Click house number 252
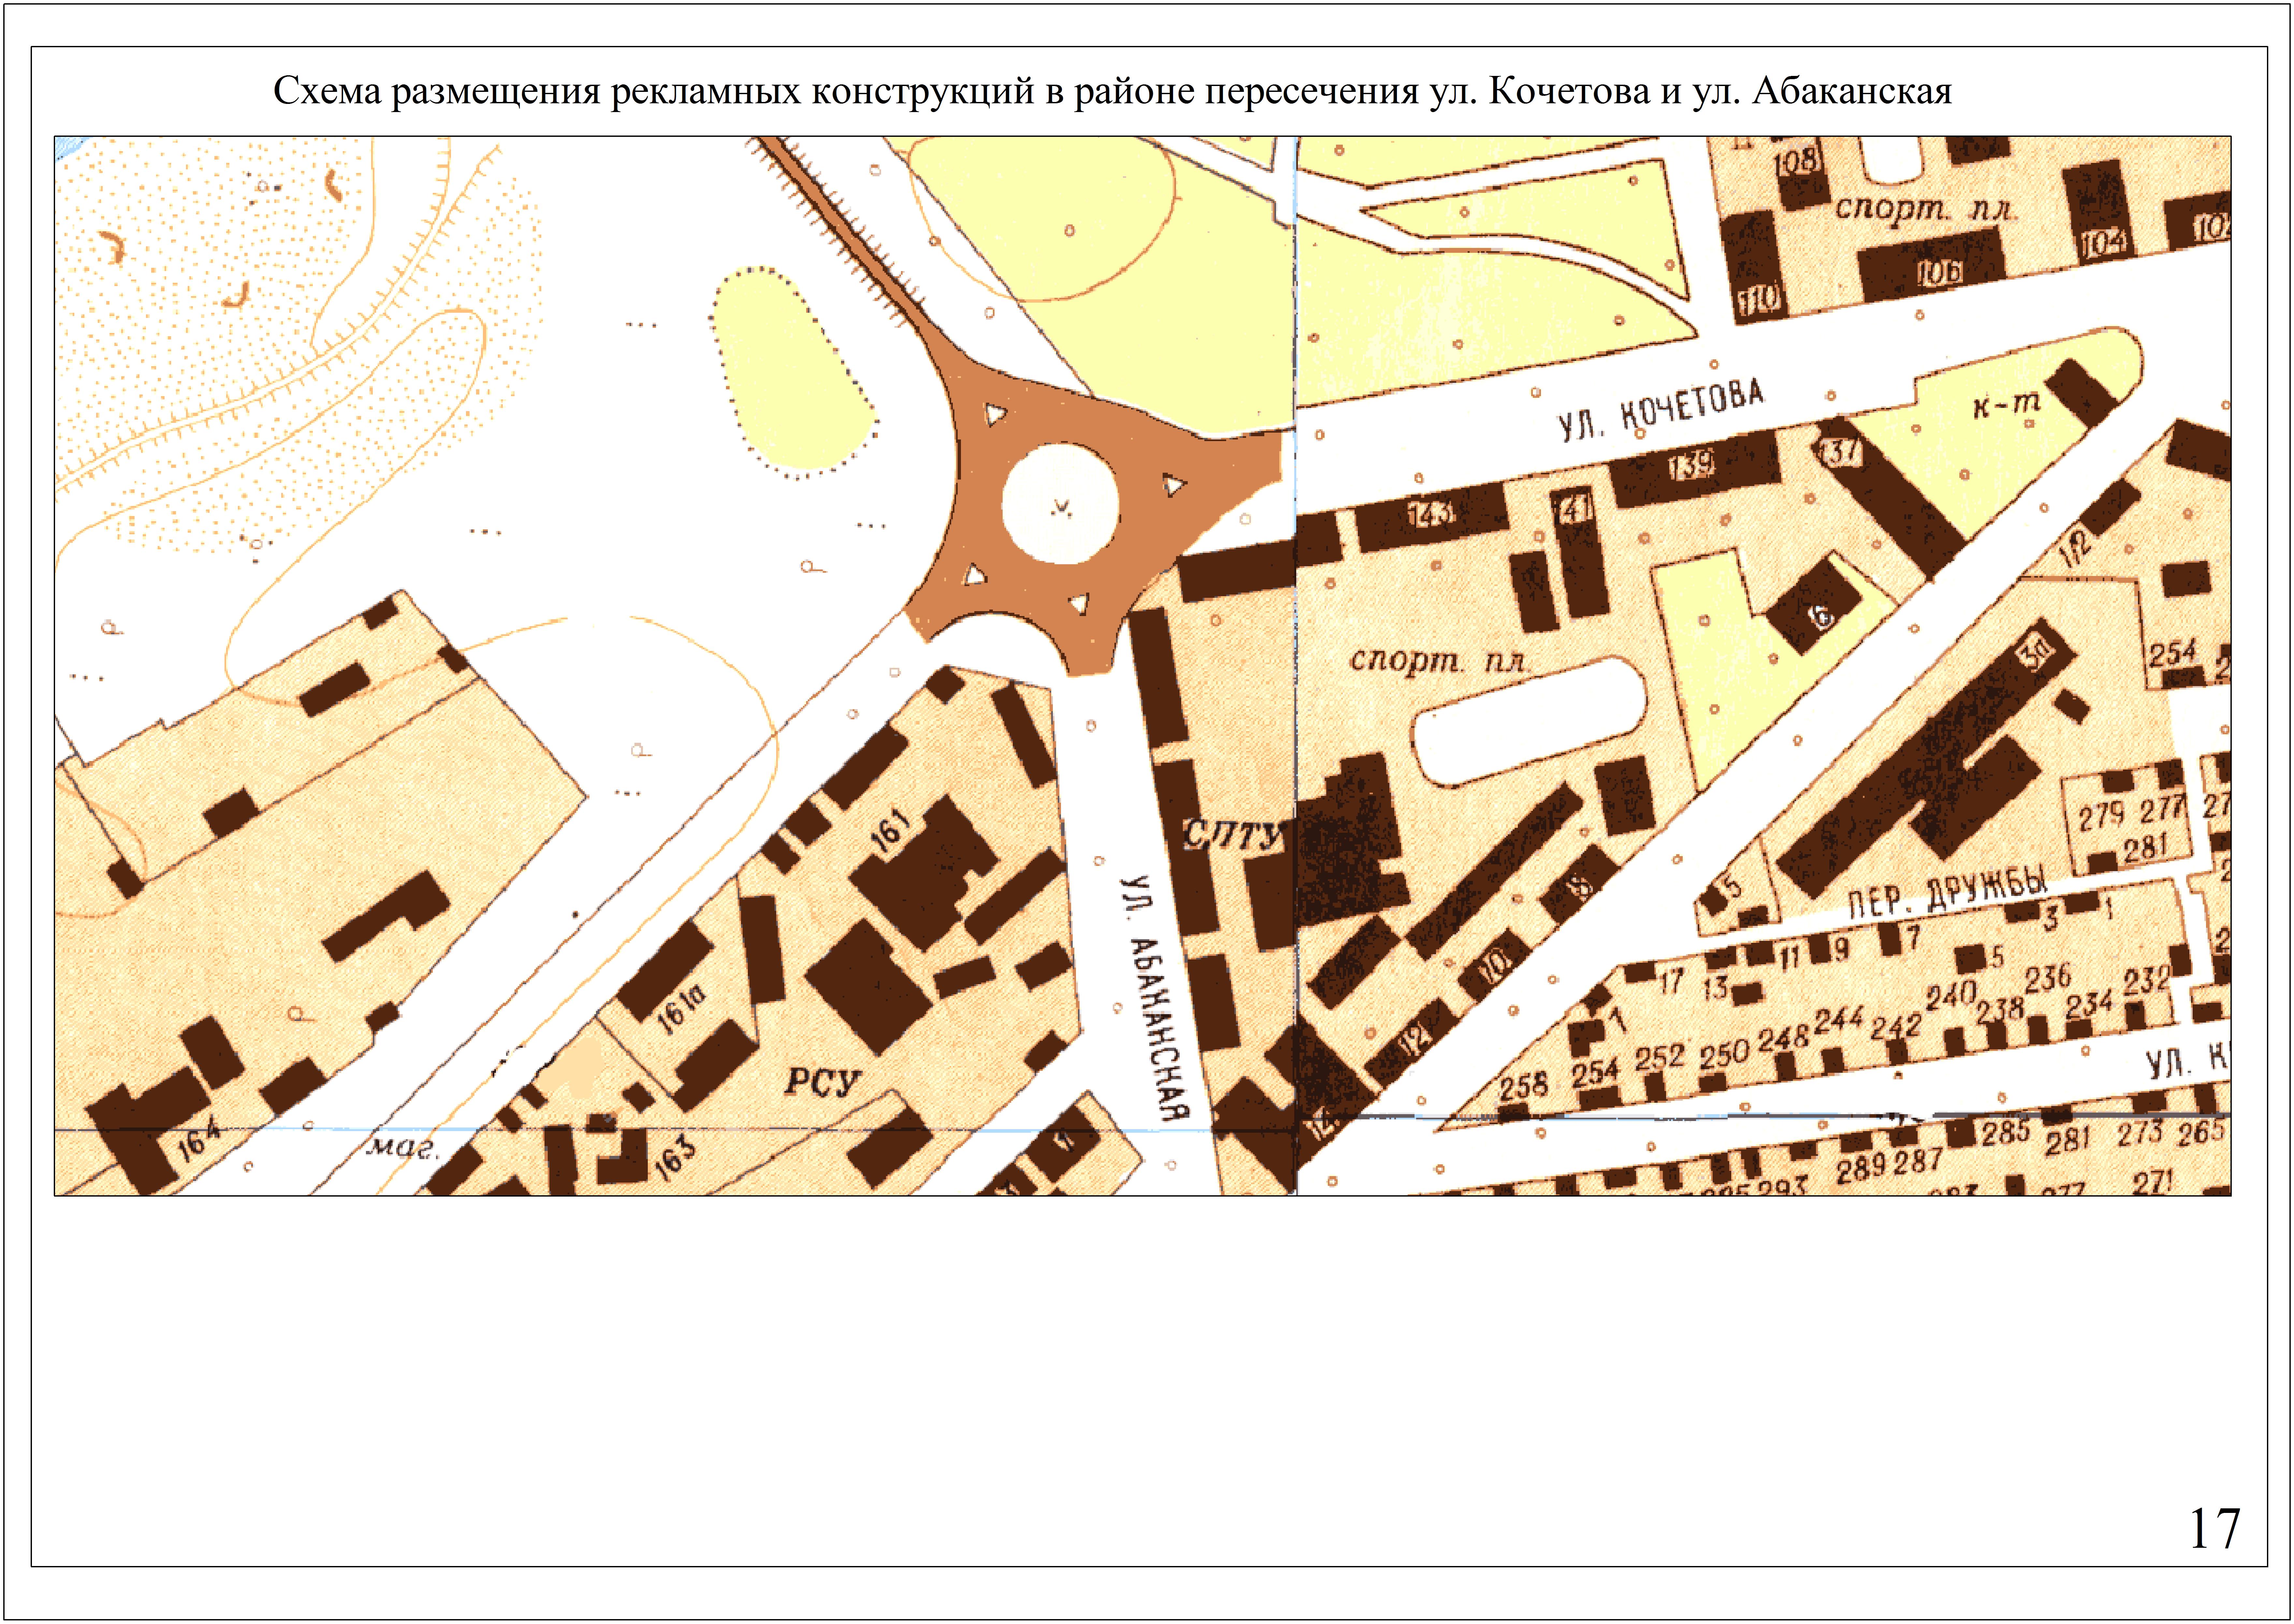Screen dimensions: 2294x1624 tap(1660, 1057)
